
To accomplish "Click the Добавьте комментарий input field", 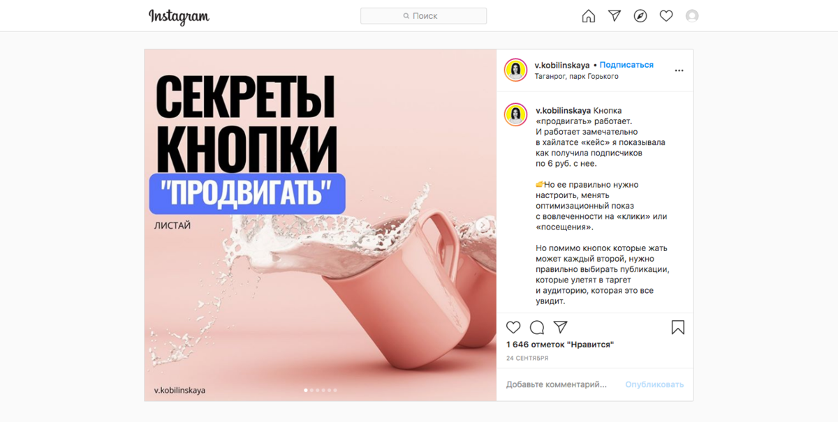I will [557, 384].
